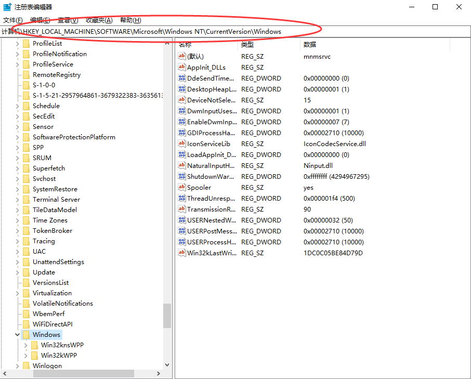Click the DWORD icon of DdeSendTime value
The height and width of the screenshot is (379, 471).
coord(182,78)
